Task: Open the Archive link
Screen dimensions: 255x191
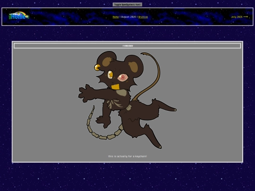Action: click(143, 17)
